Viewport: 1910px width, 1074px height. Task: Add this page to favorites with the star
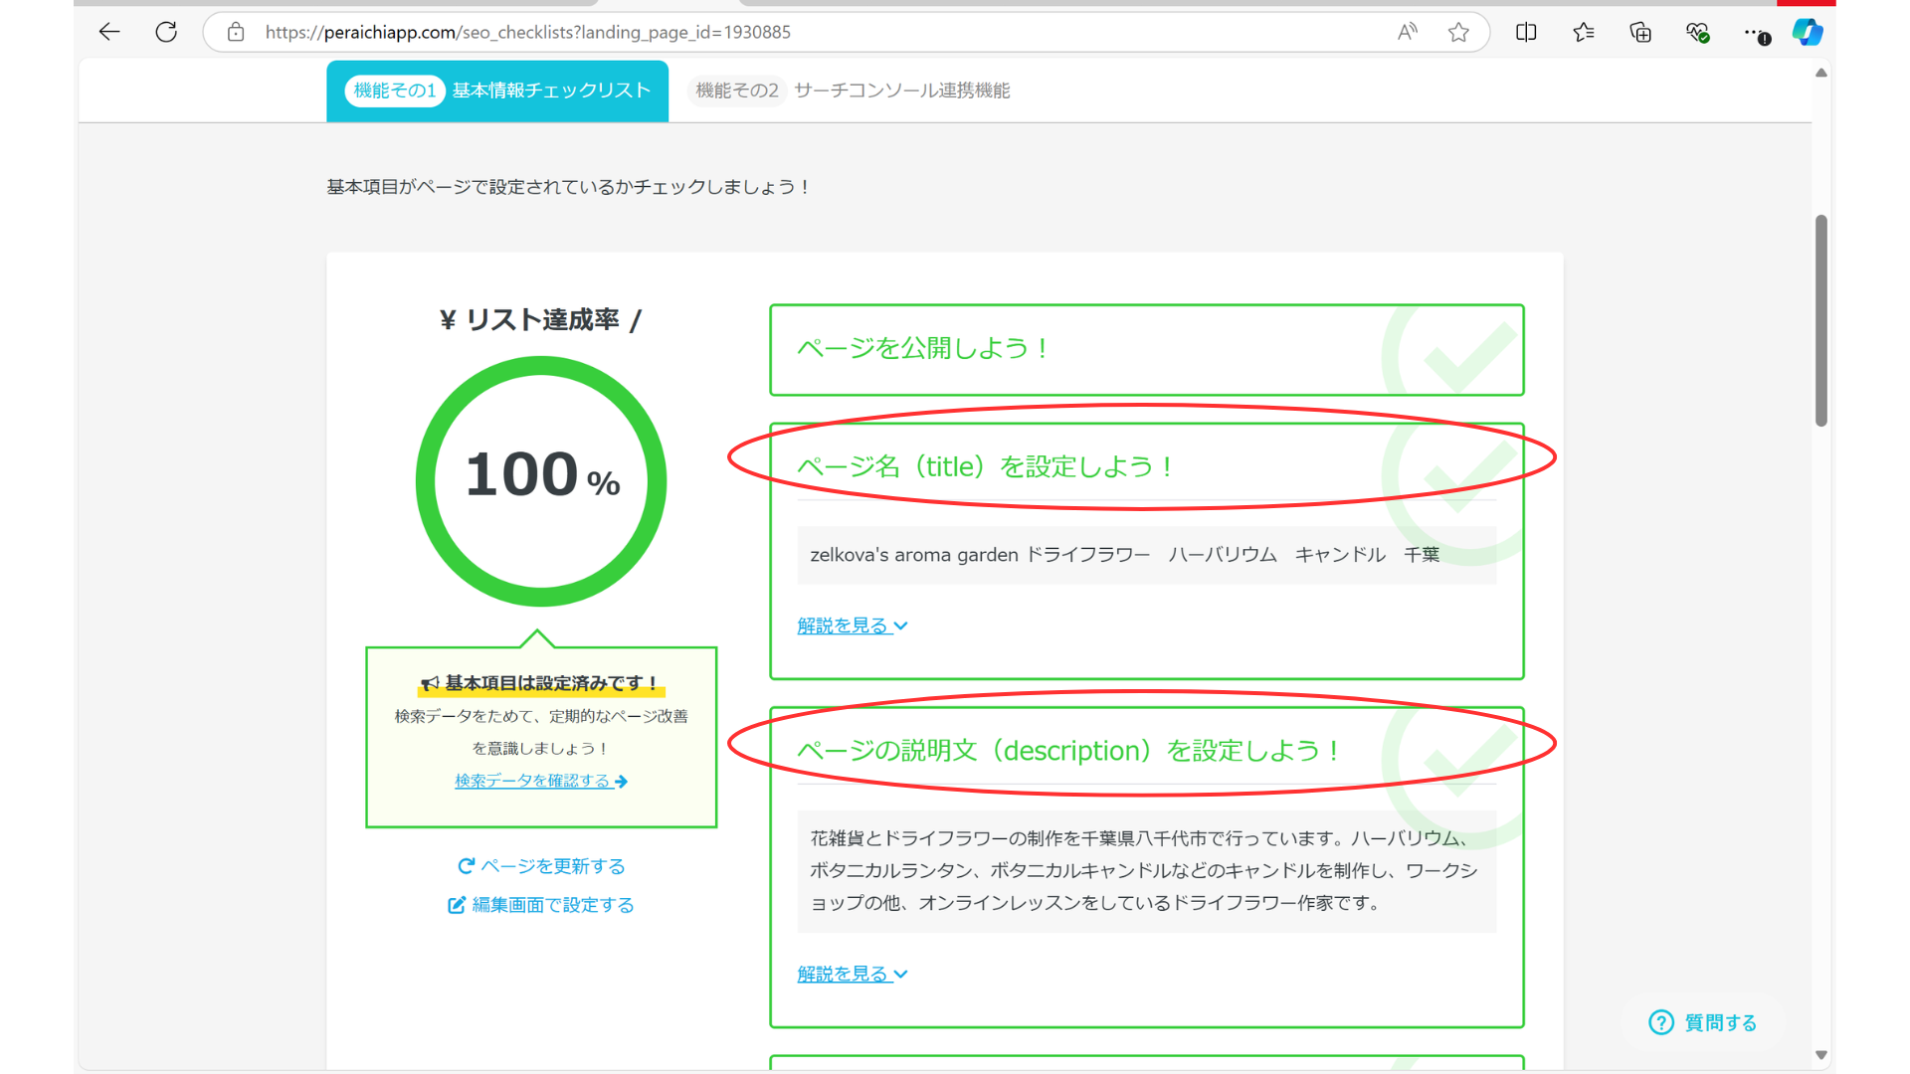1458,32
